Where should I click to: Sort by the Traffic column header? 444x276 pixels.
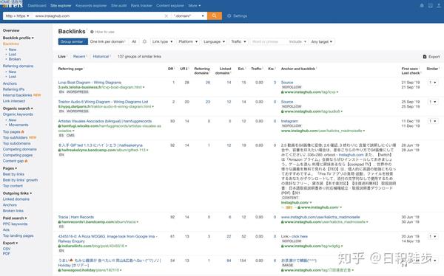click(257, 69)
